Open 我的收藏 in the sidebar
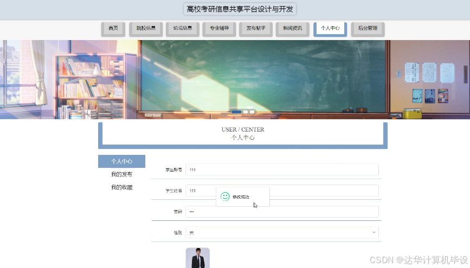The image size is (470, 268). [121, 187]
